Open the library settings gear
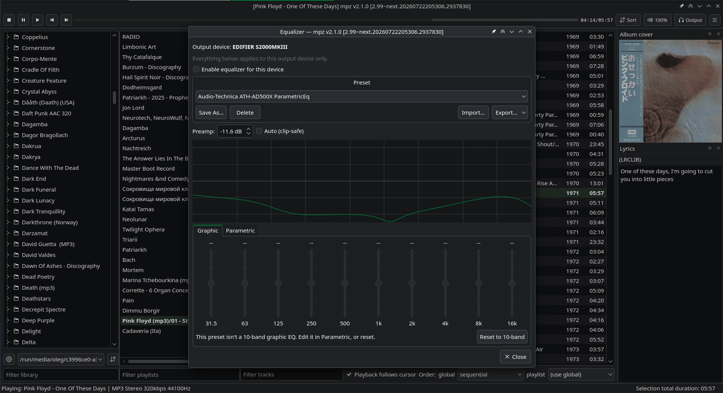 (x=9, y=359)
